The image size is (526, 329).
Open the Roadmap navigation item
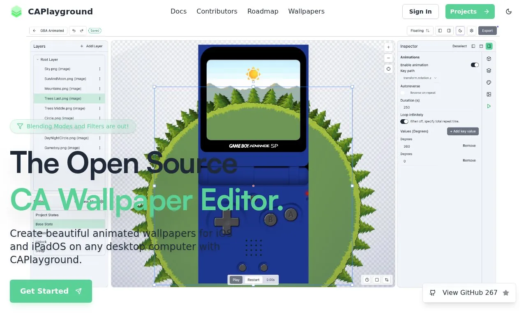pos(263,12)
